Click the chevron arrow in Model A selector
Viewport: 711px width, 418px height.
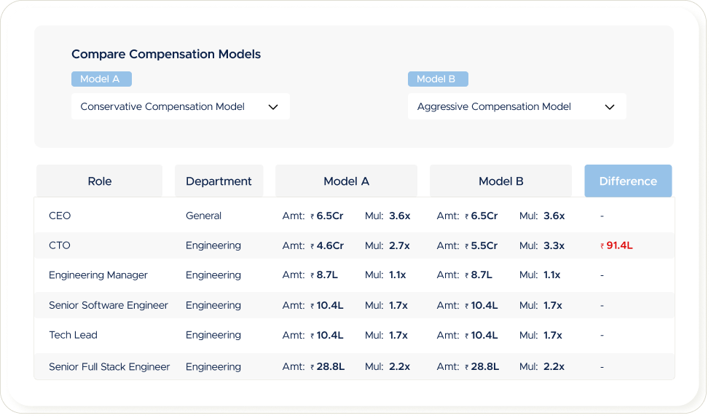[273, 107]
